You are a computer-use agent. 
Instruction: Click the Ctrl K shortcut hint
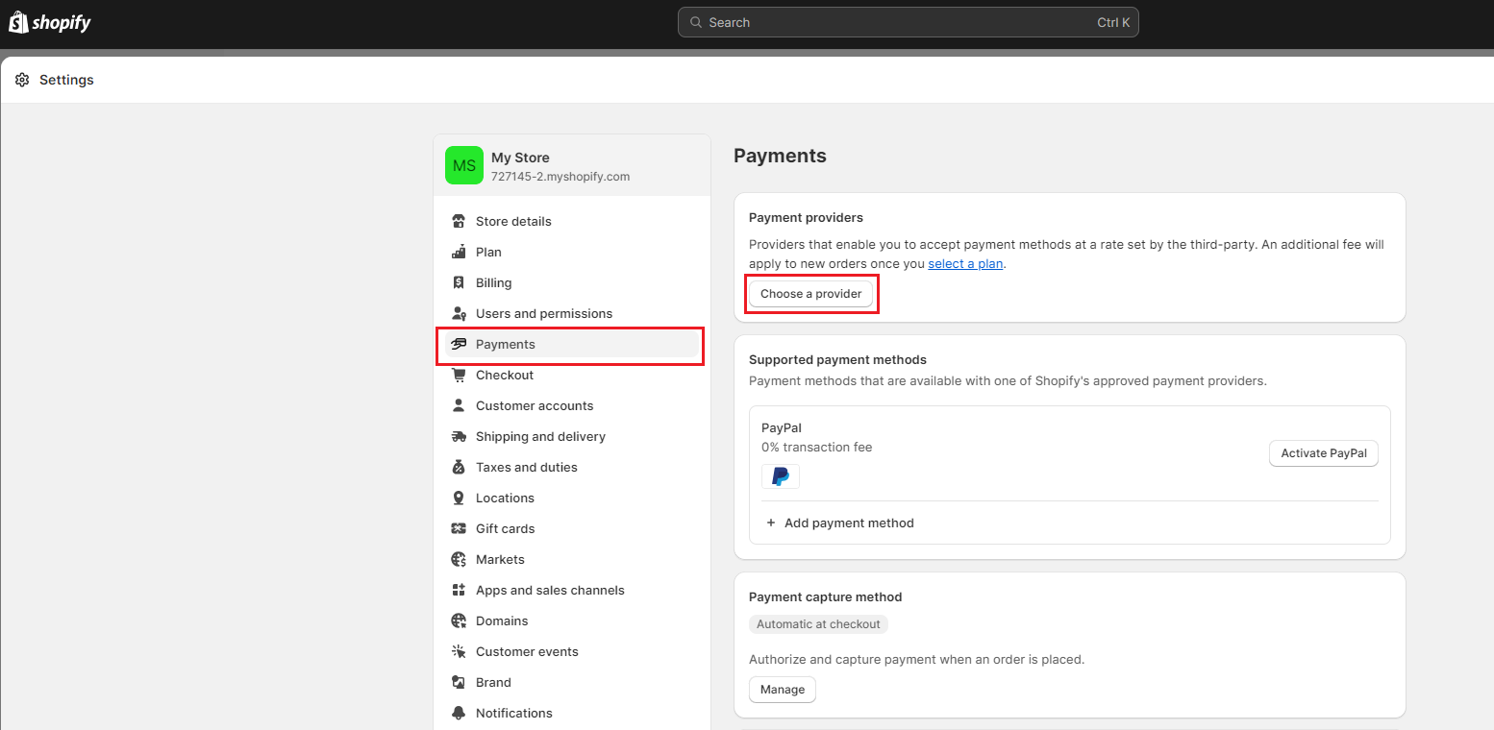[1113, 22]
